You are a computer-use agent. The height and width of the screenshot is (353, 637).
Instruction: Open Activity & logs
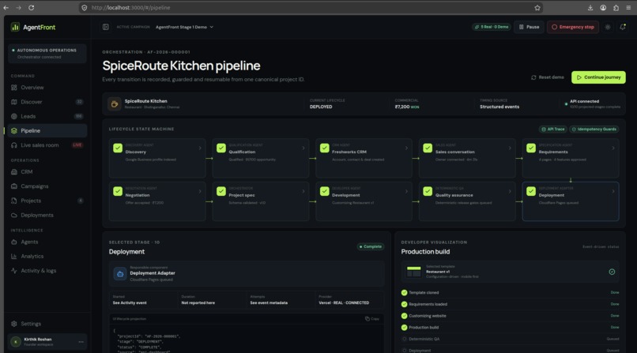(47, 271)
